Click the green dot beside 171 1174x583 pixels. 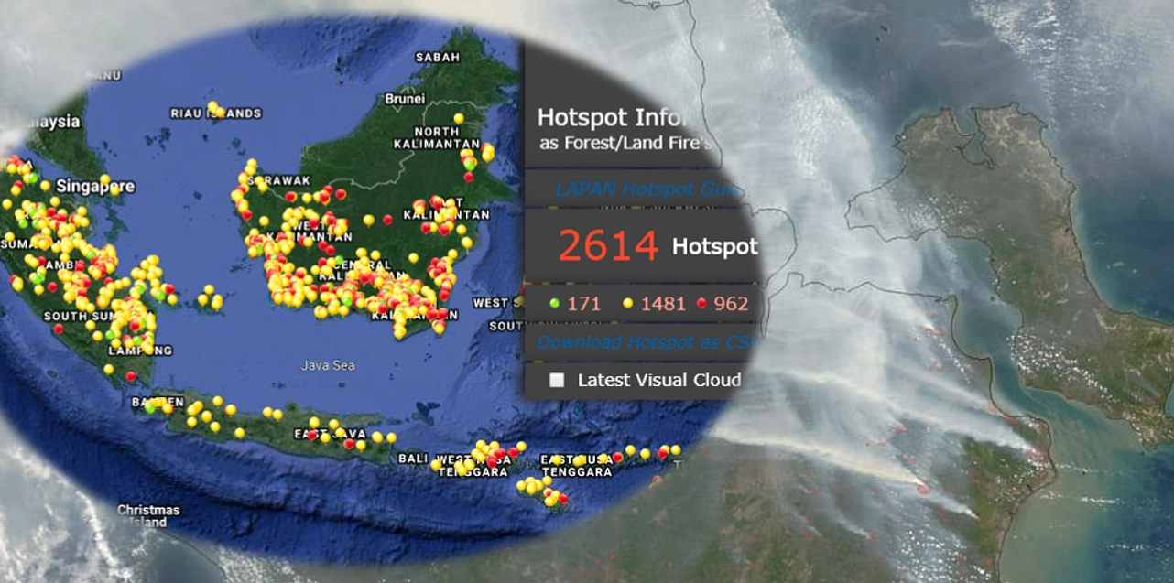click(x=553, y=304)
